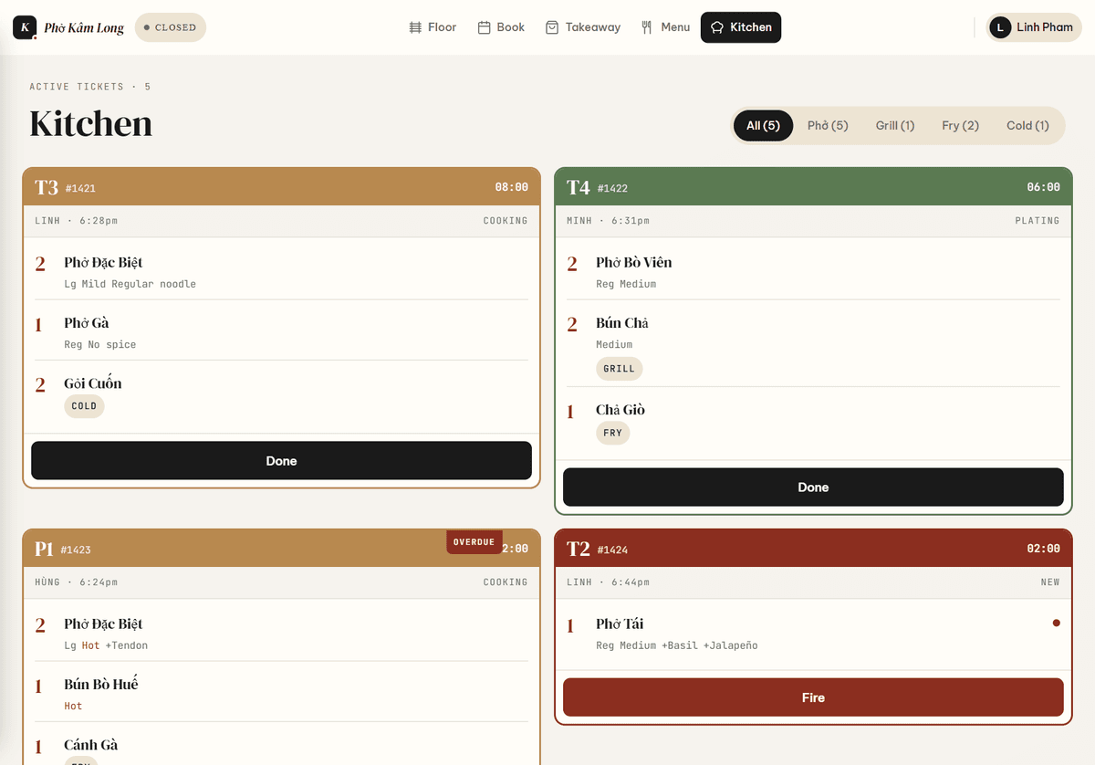Image resolution: width=1095 pixels, height=765 pixels.
Task: Mark ticket T4 as Done
Action: (813, 487)
